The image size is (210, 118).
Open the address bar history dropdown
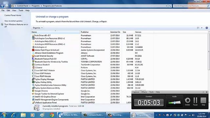point(166,6)
